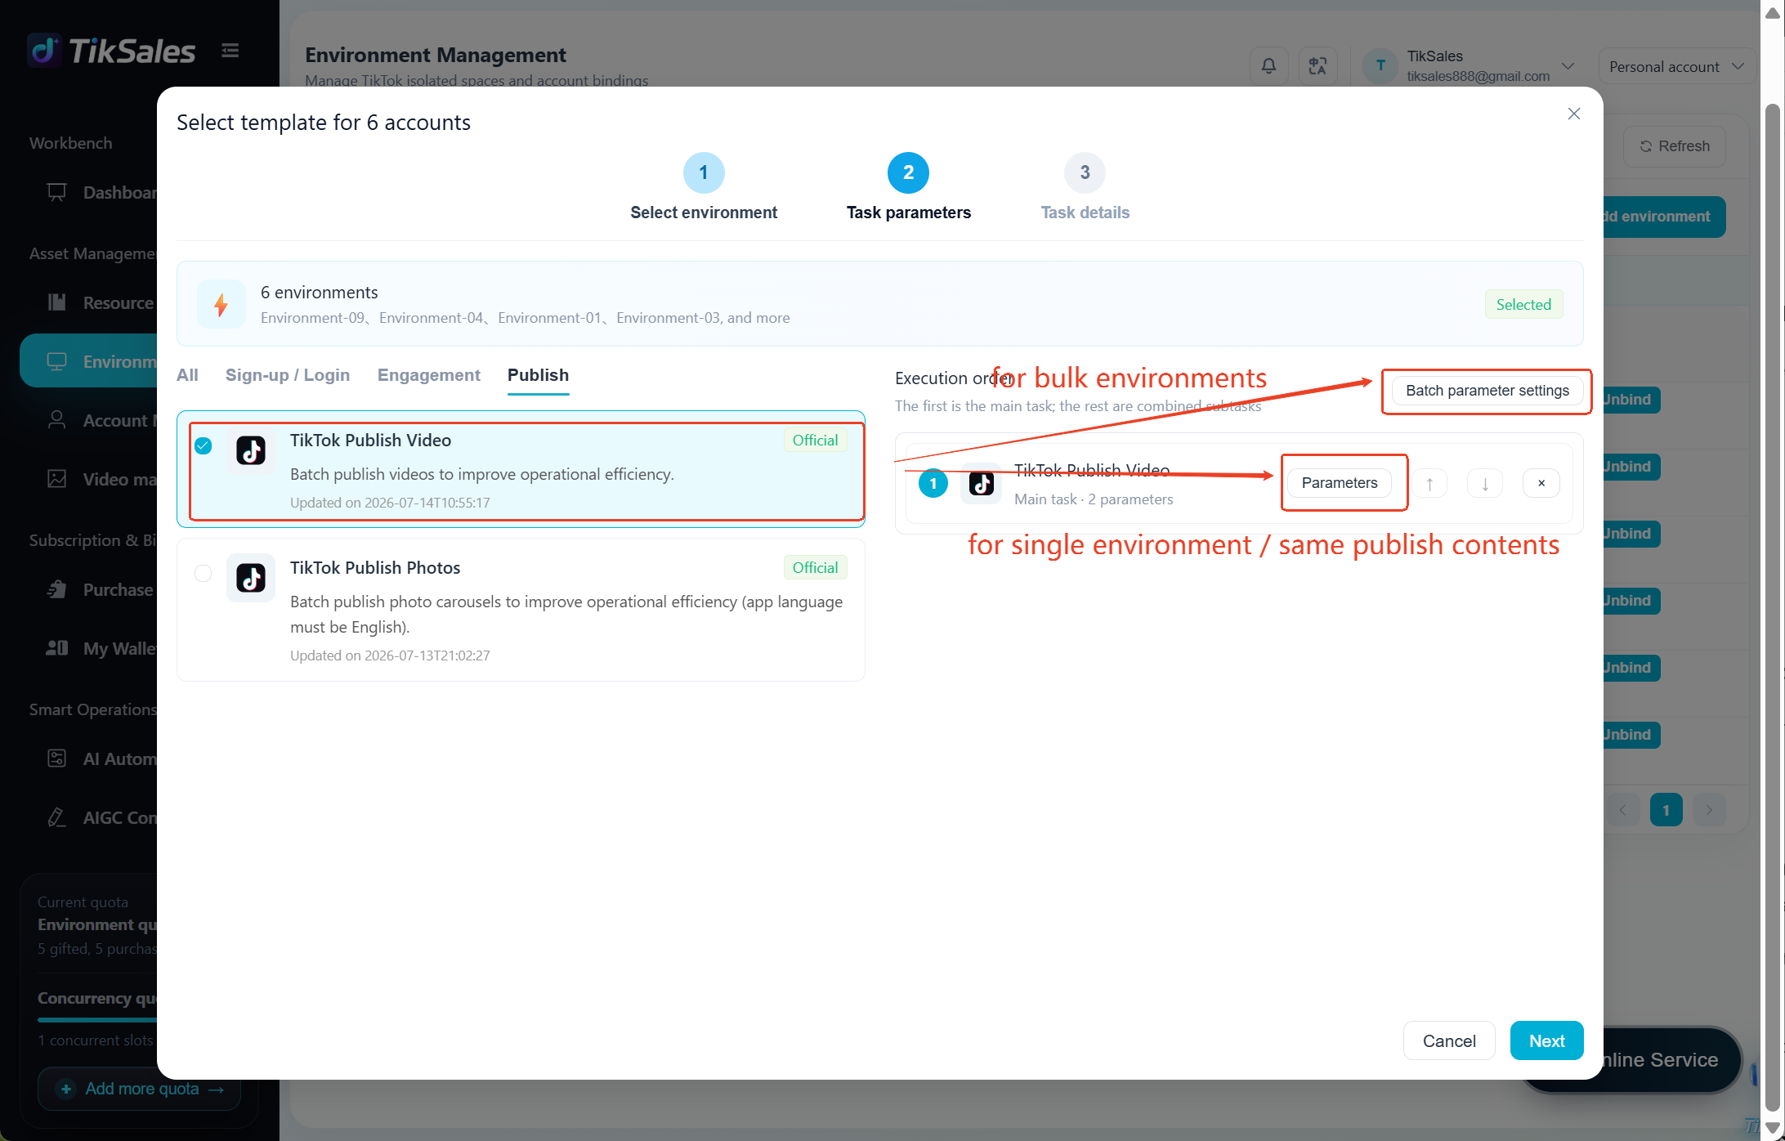Remove TikTok Publish Video from execution order
The image size is (1785, 1141).
pos(1541,483)
